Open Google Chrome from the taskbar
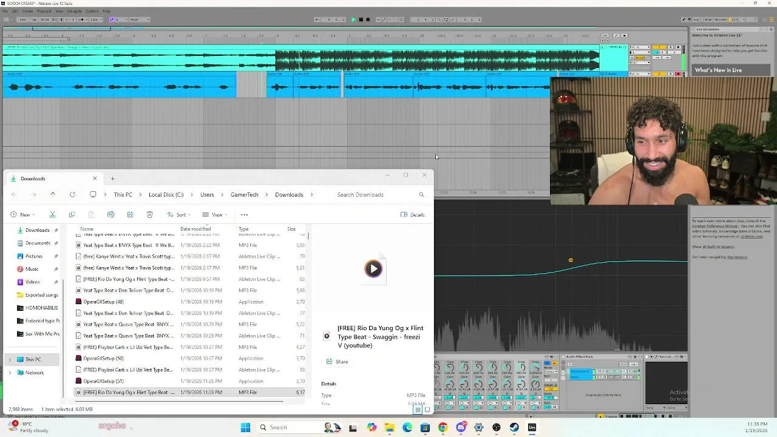 coord(443,427)
